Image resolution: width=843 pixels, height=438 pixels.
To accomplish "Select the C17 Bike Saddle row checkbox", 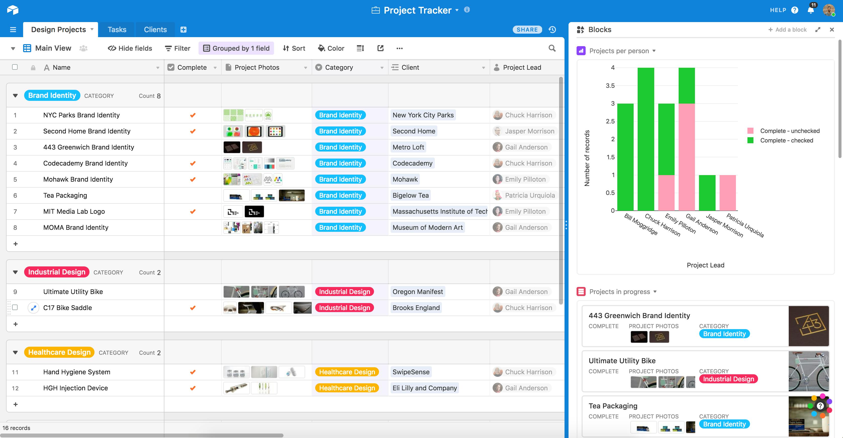I will (15, 307).
